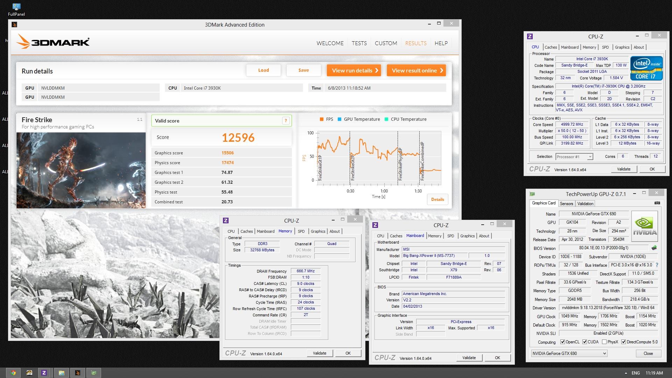
Task: Open File Explorer from the taskbar
Action: 61,373
